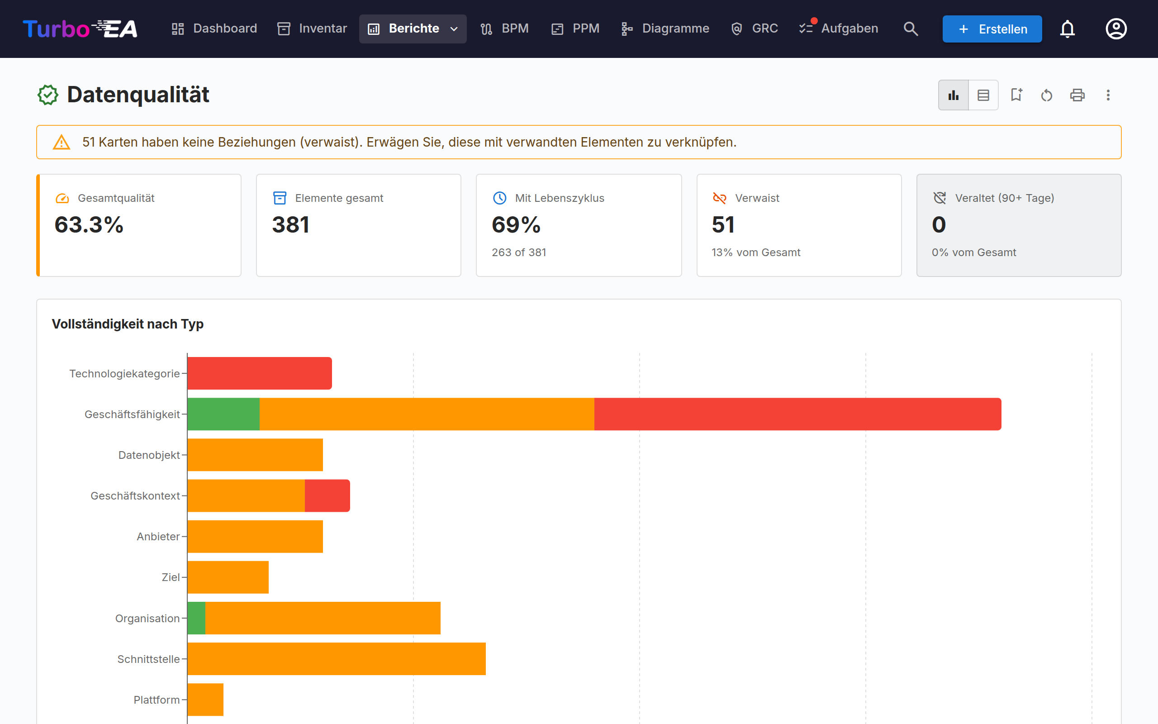Viewport: 1158px width, 724px height.
Task: Print the Datenqualität report
Action: 1077,95
